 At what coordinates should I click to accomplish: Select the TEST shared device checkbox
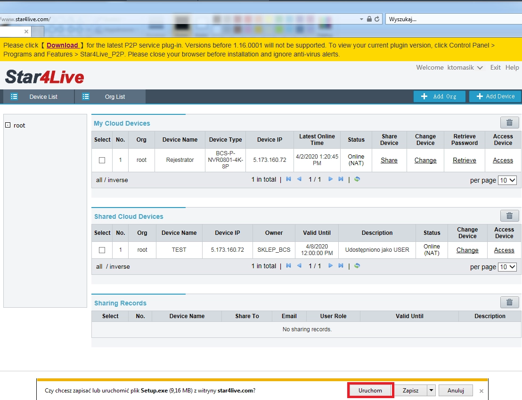pos(102,250)
